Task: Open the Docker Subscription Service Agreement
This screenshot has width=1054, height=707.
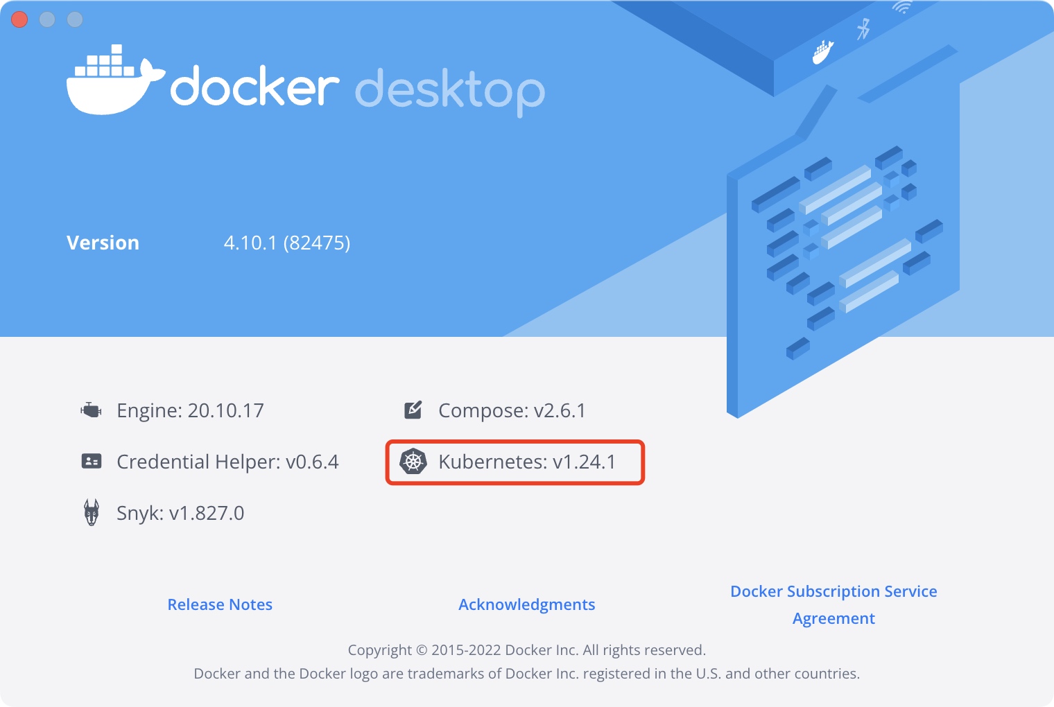Action: [833, 604]
